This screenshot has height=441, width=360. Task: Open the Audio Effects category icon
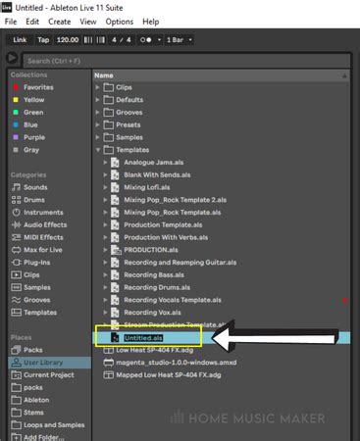pos(16,224)
